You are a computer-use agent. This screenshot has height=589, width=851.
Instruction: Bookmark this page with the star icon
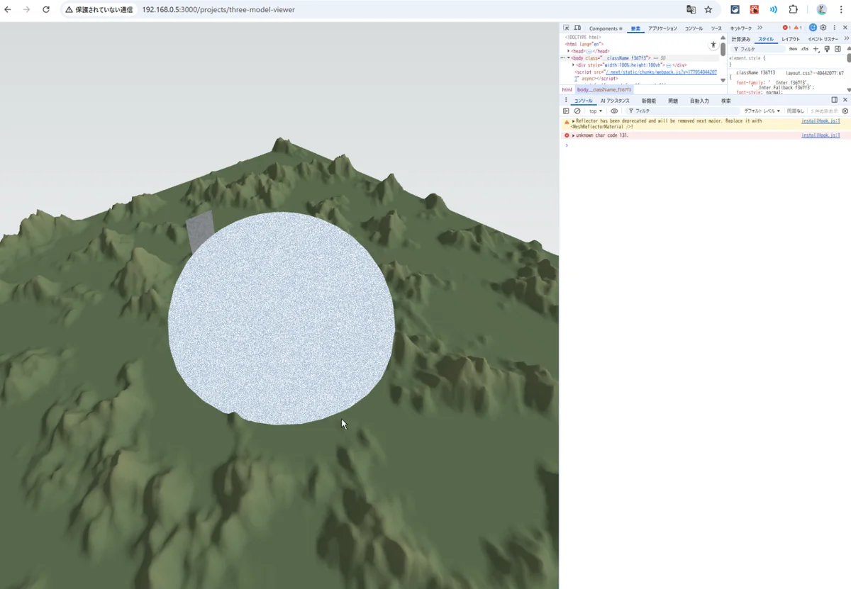(x=708, y=10)
